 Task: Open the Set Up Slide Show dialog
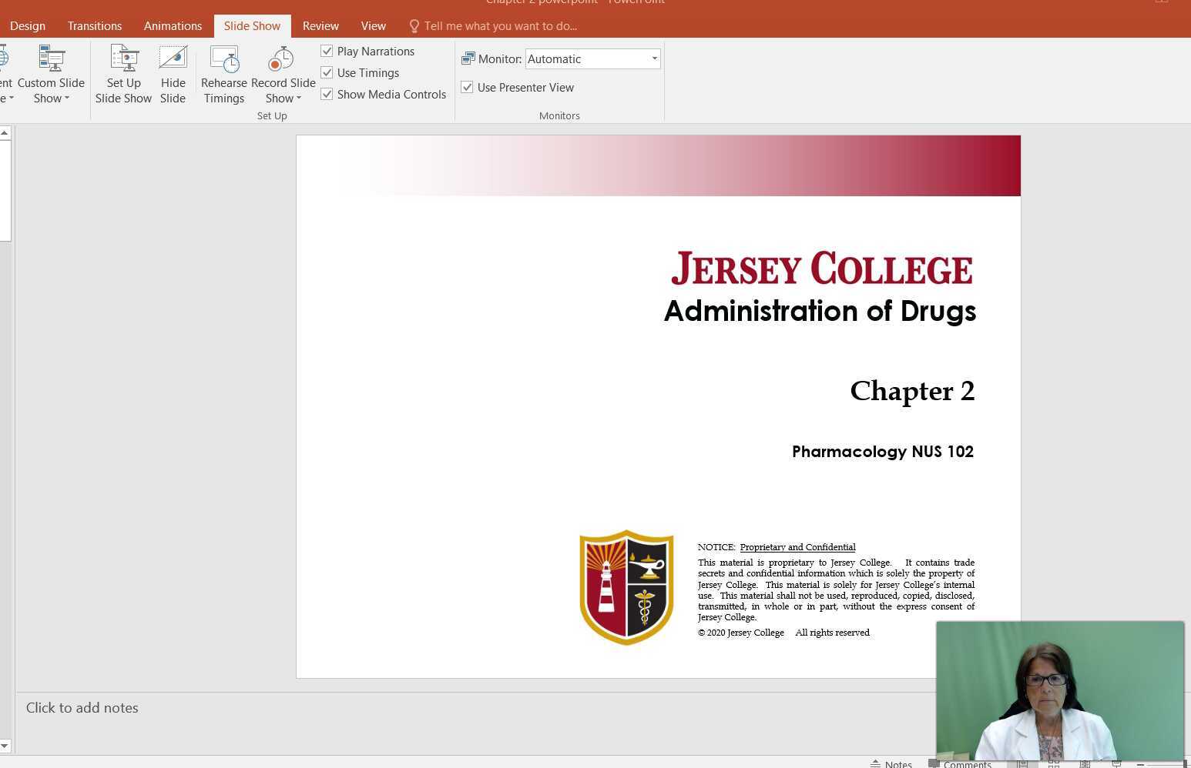click(123, 73)
